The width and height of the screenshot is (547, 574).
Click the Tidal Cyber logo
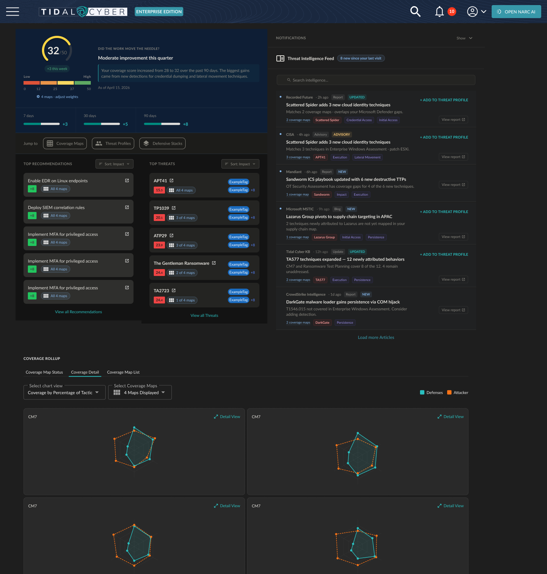[x=83, y=12]
